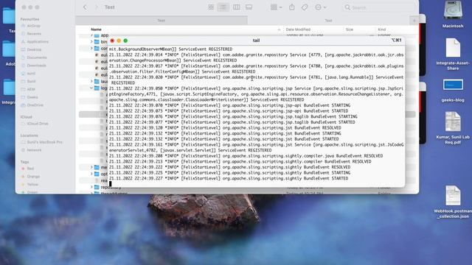Sort by the Date Modified column
Screen dimensions: 472x265
[298, 29]
